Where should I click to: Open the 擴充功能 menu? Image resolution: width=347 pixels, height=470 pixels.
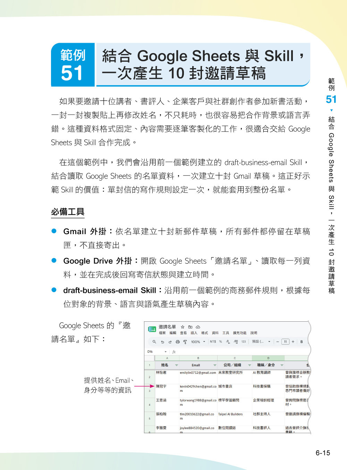(240, 333)
